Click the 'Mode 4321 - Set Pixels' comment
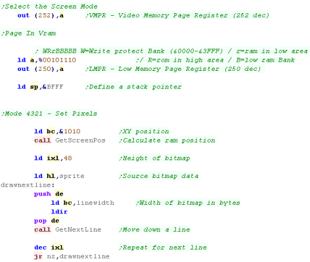This screenshot has height=262, width=310. tap(49, 114)
